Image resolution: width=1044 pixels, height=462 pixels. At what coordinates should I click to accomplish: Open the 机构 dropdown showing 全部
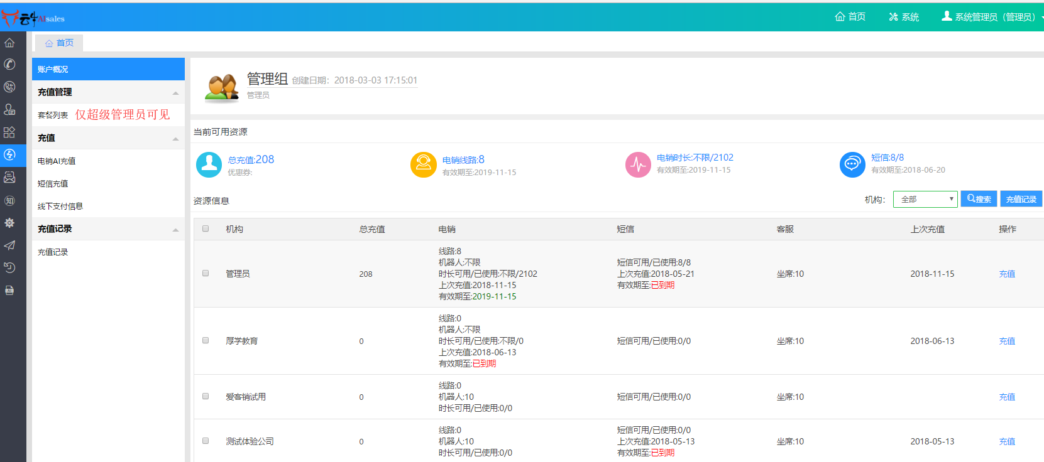click(x=925, y=199)
